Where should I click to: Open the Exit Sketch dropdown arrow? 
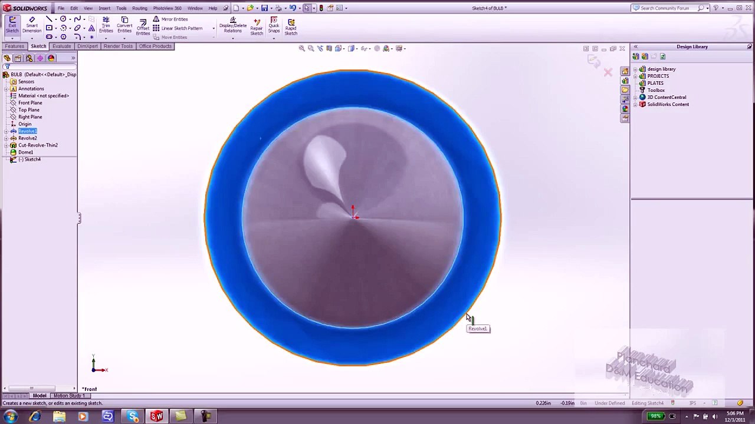click(12, 38)
